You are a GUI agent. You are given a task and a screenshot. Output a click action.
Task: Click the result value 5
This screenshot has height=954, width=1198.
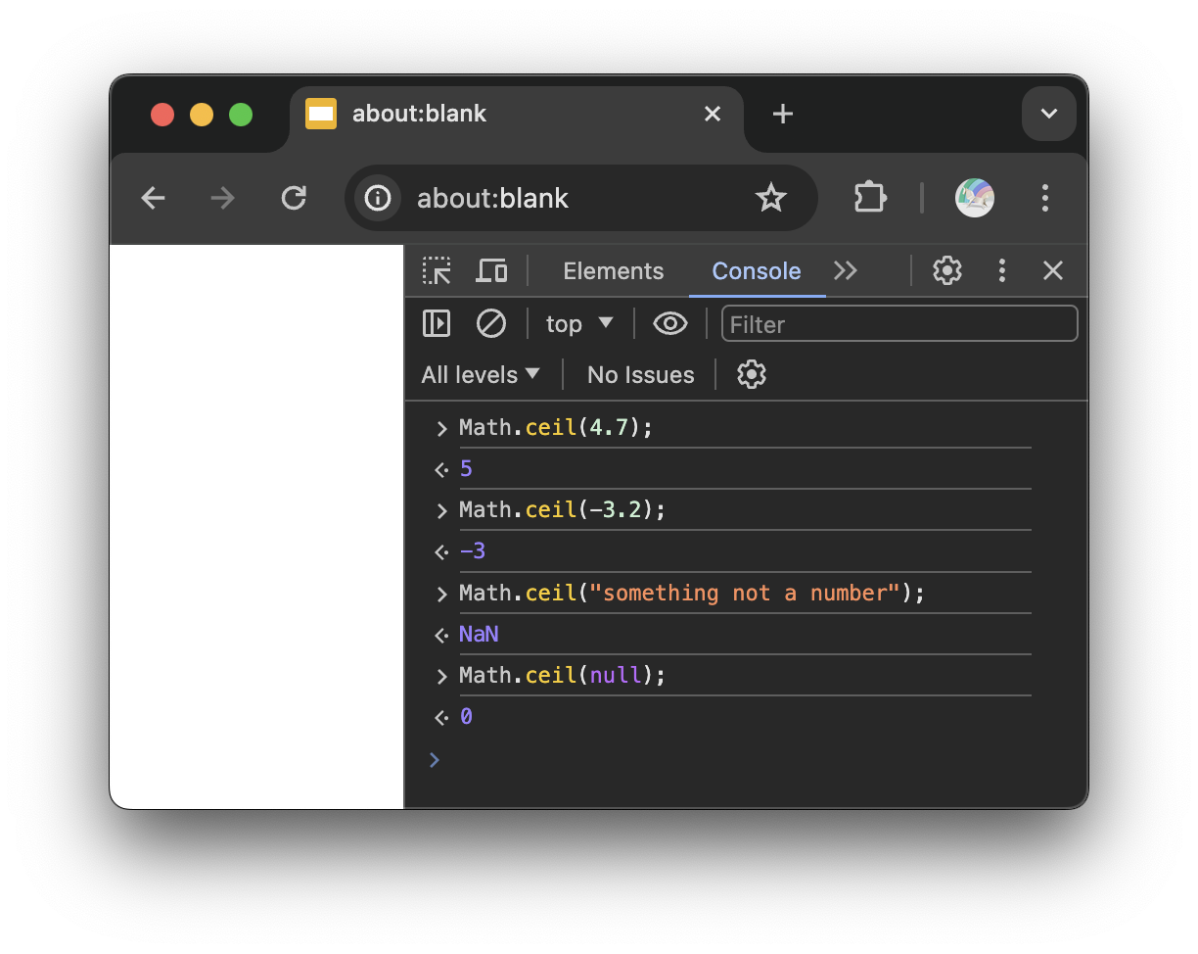(x=466, y=469)
